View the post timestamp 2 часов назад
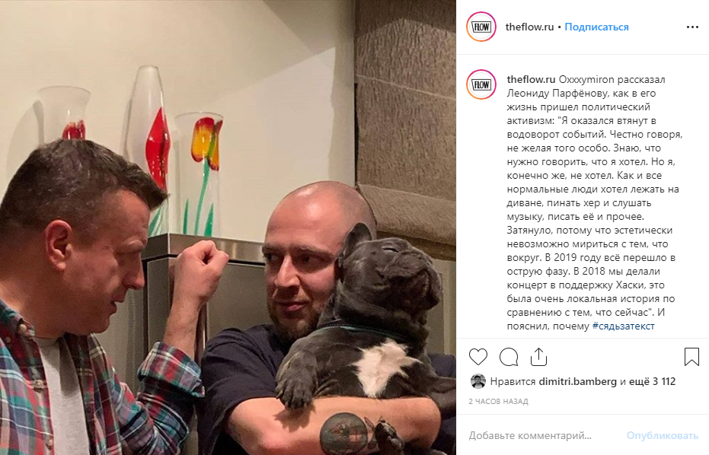This screenshot has height=455, width=709. [x=498, y=401]
